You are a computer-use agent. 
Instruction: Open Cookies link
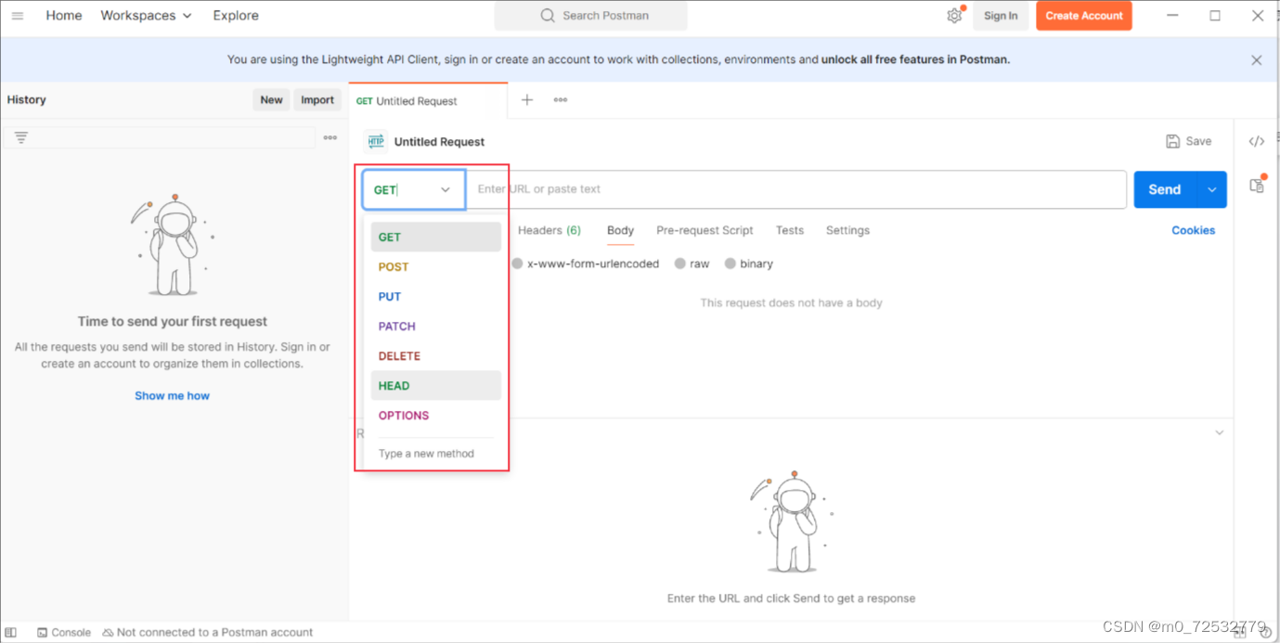coord(1193,230)
